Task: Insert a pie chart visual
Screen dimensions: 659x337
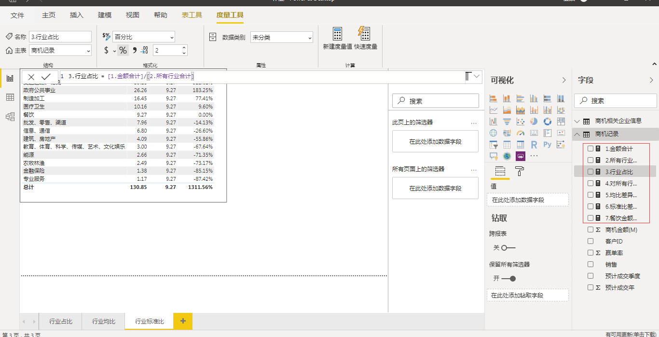Action: click(534, 121)
